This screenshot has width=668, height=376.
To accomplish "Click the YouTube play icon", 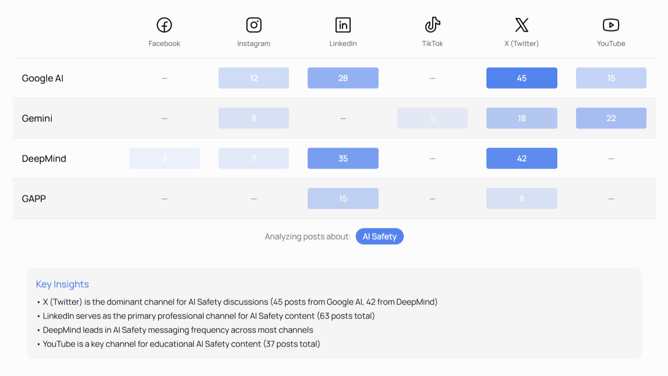I will pos(611,25).
